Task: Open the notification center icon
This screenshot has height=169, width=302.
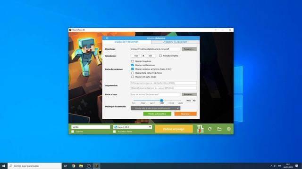Action: (297, 166)
